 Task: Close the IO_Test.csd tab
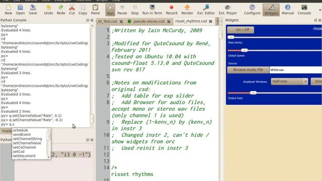[x=121, y=21]
